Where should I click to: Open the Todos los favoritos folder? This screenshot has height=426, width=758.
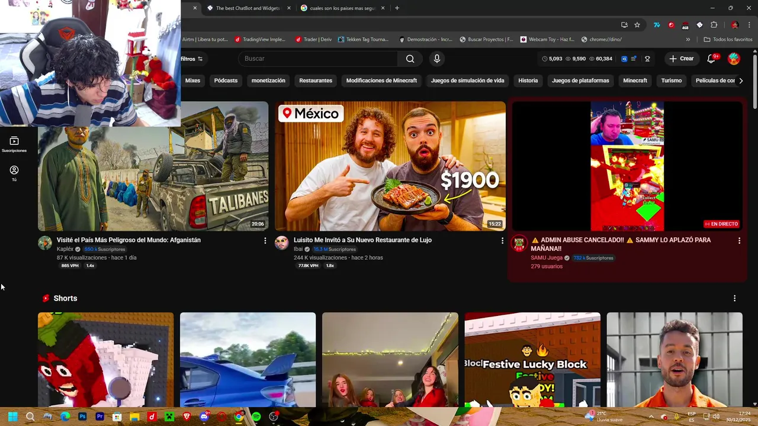tap(728, 39)
